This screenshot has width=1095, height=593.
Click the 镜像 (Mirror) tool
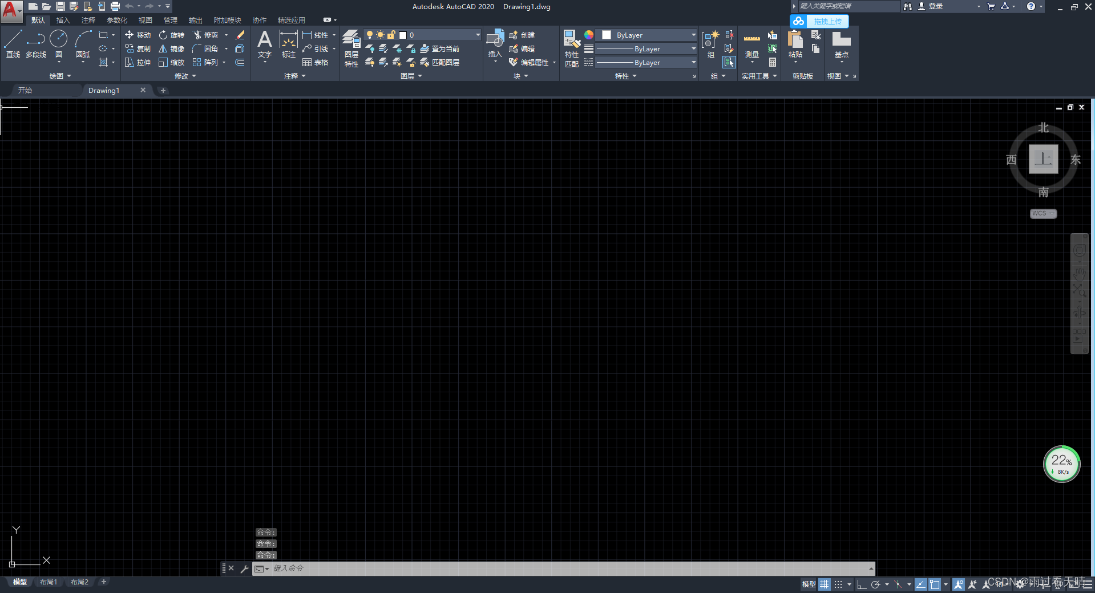(171, 48)
